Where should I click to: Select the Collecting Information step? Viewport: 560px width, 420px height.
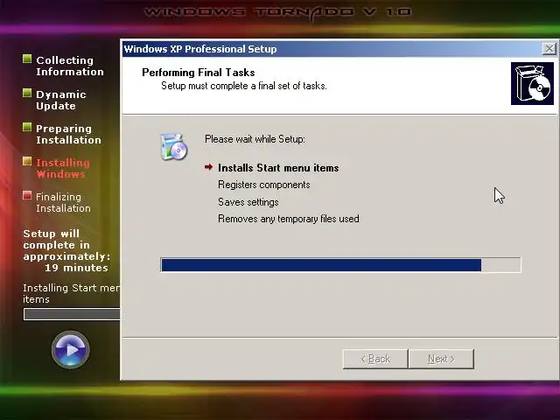click(70, 66)
